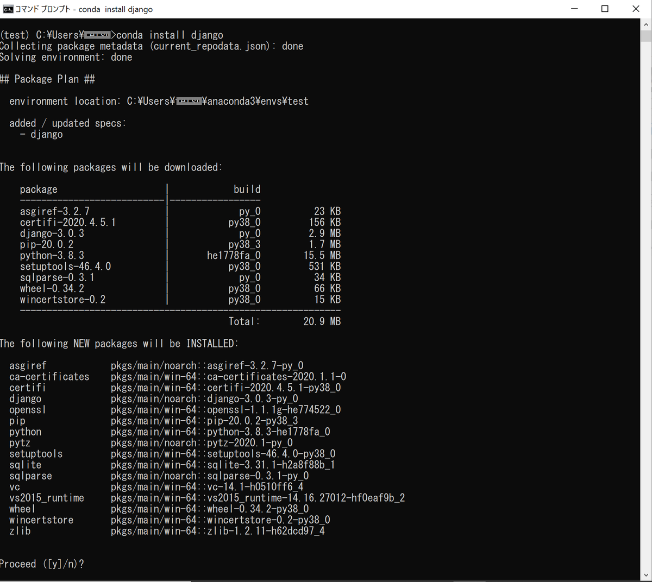
Task: Click 'pkgs/main/win-64::python-3.8.3-he1778fa_0' text
Action: 221,432
